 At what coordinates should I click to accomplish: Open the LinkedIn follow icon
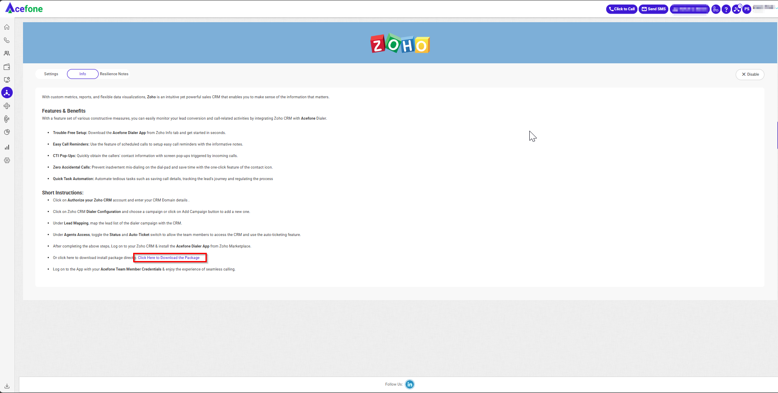(410, 384)
